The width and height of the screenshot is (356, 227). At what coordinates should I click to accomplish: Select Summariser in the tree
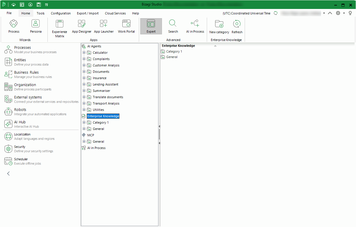[102, 91]
